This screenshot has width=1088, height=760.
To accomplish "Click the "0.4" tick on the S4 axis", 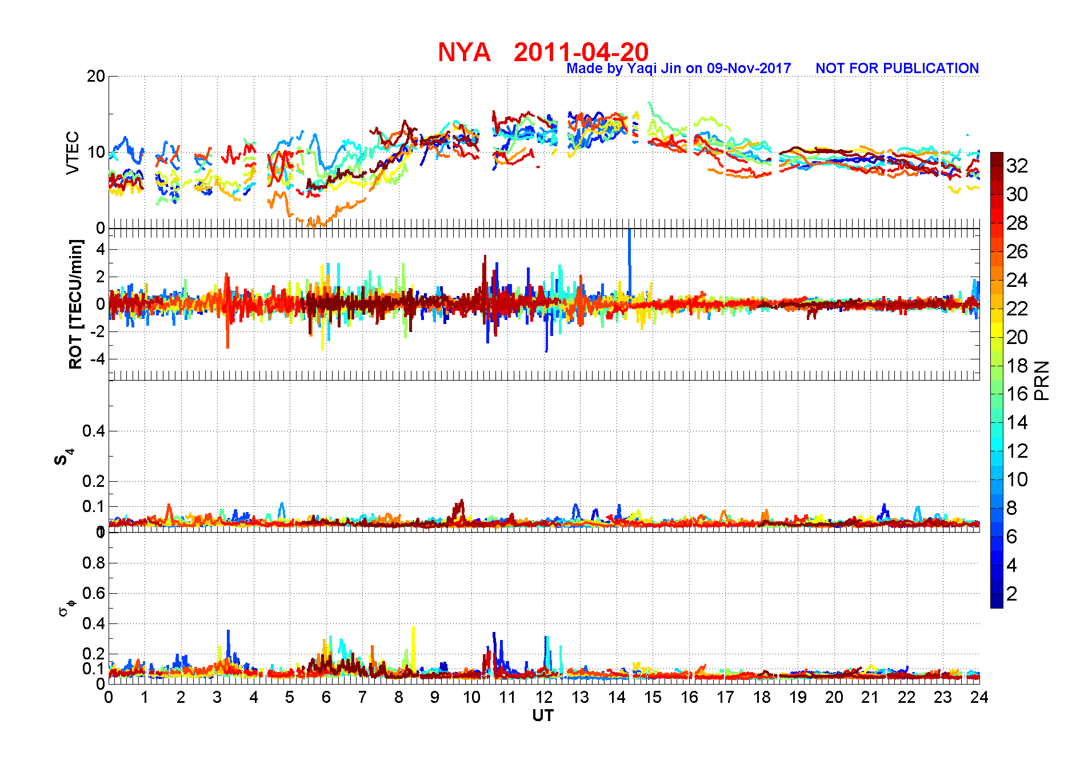I will [x=94, y=431].
